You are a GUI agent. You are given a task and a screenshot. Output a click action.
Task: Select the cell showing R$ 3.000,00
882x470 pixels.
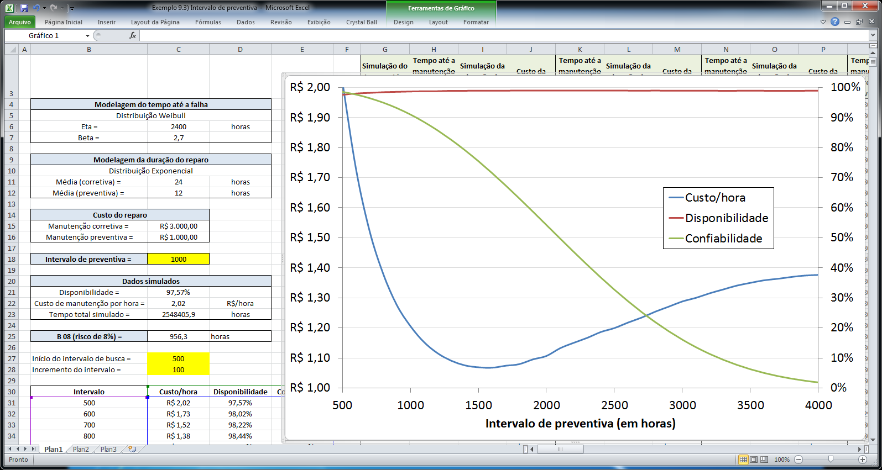pos(179,226)
